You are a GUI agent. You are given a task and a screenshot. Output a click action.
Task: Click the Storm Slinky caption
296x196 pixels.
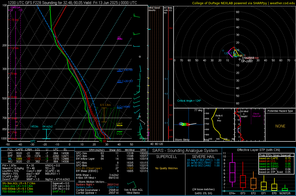coord(182,140)
